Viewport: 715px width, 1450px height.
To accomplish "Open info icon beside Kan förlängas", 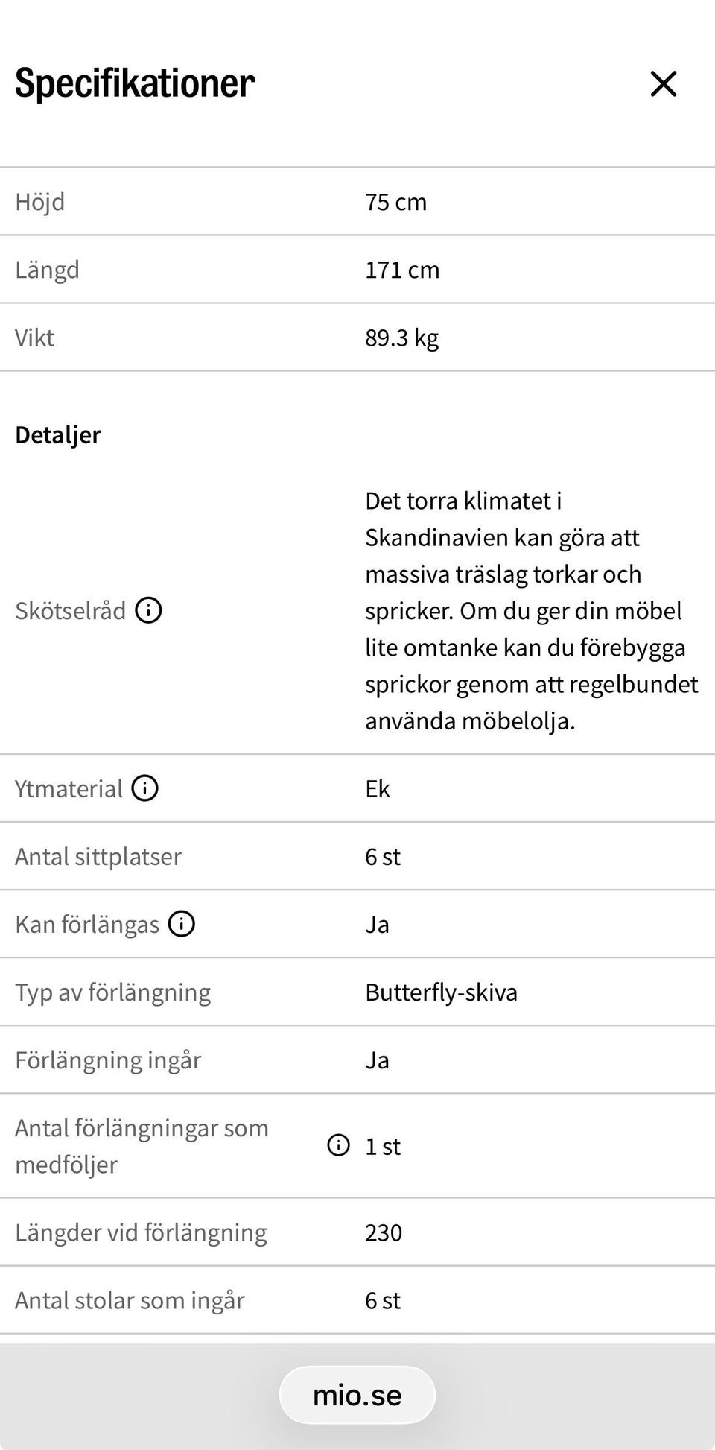I will point(181,924).
